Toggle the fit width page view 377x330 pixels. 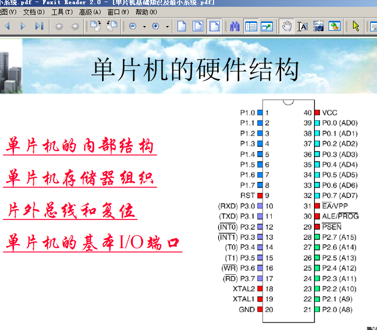[213, 26]
